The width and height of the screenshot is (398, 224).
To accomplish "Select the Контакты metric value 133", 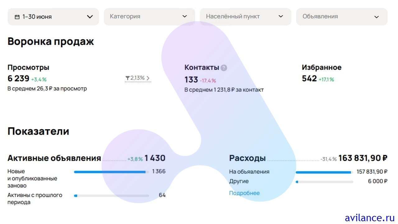I will [191, 80].
